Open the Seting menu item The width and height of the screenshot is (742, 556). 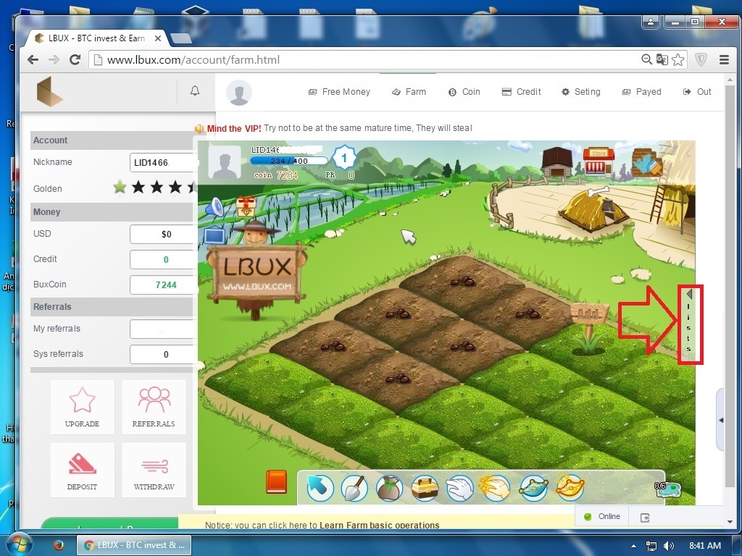pyautogui.click(x=580, y=92)
